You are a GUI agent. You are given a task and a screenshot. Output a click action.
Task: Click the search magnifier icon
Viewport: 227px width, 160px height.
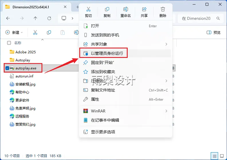[218, 18]
